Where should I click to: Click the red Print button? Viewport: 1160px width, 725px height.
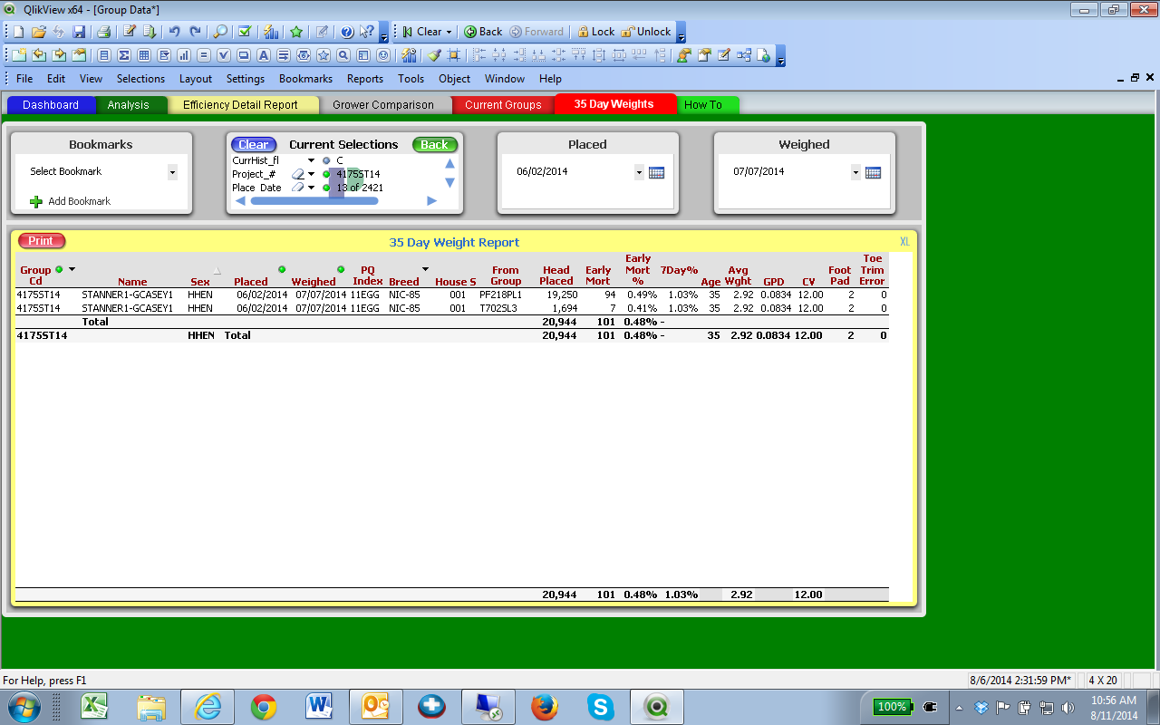[x=41, y=241]
